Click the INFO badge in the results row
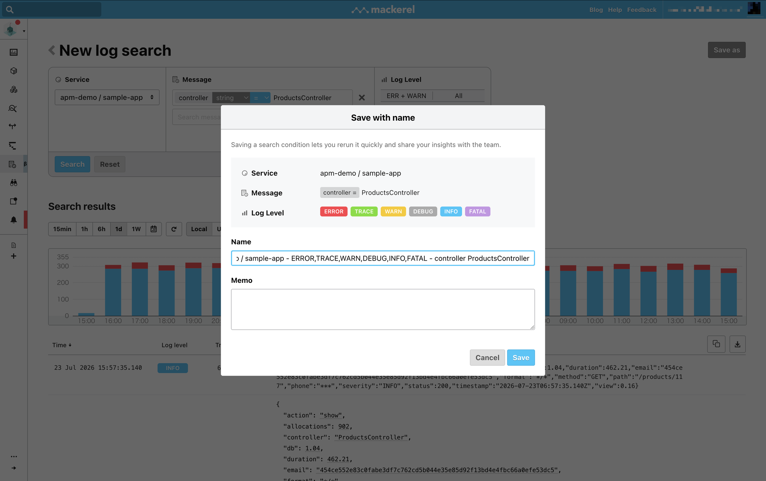 (x=173, y=368)
